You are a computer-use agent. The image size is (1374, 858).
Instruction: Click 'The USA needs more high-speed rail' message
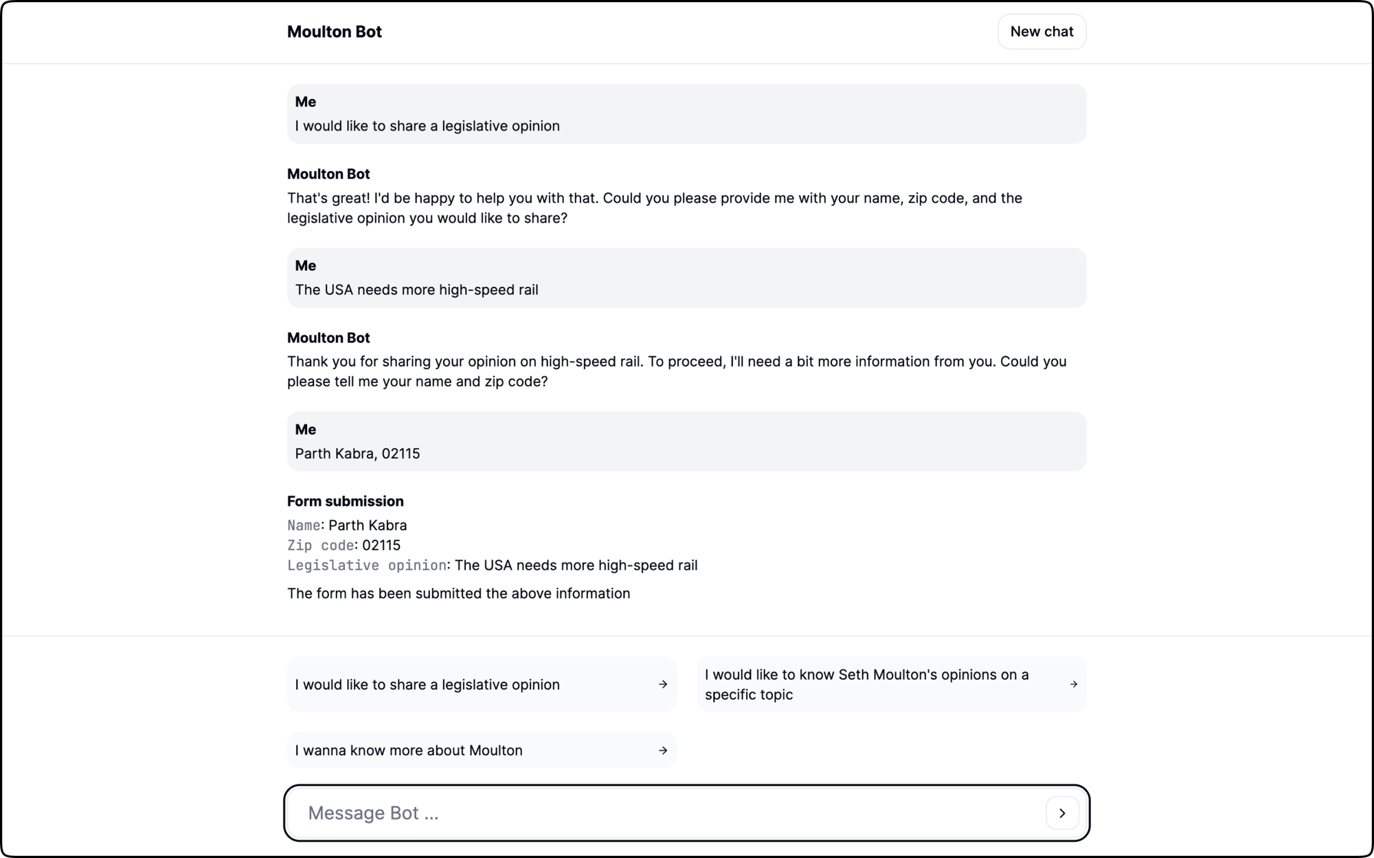pos(686,278)
